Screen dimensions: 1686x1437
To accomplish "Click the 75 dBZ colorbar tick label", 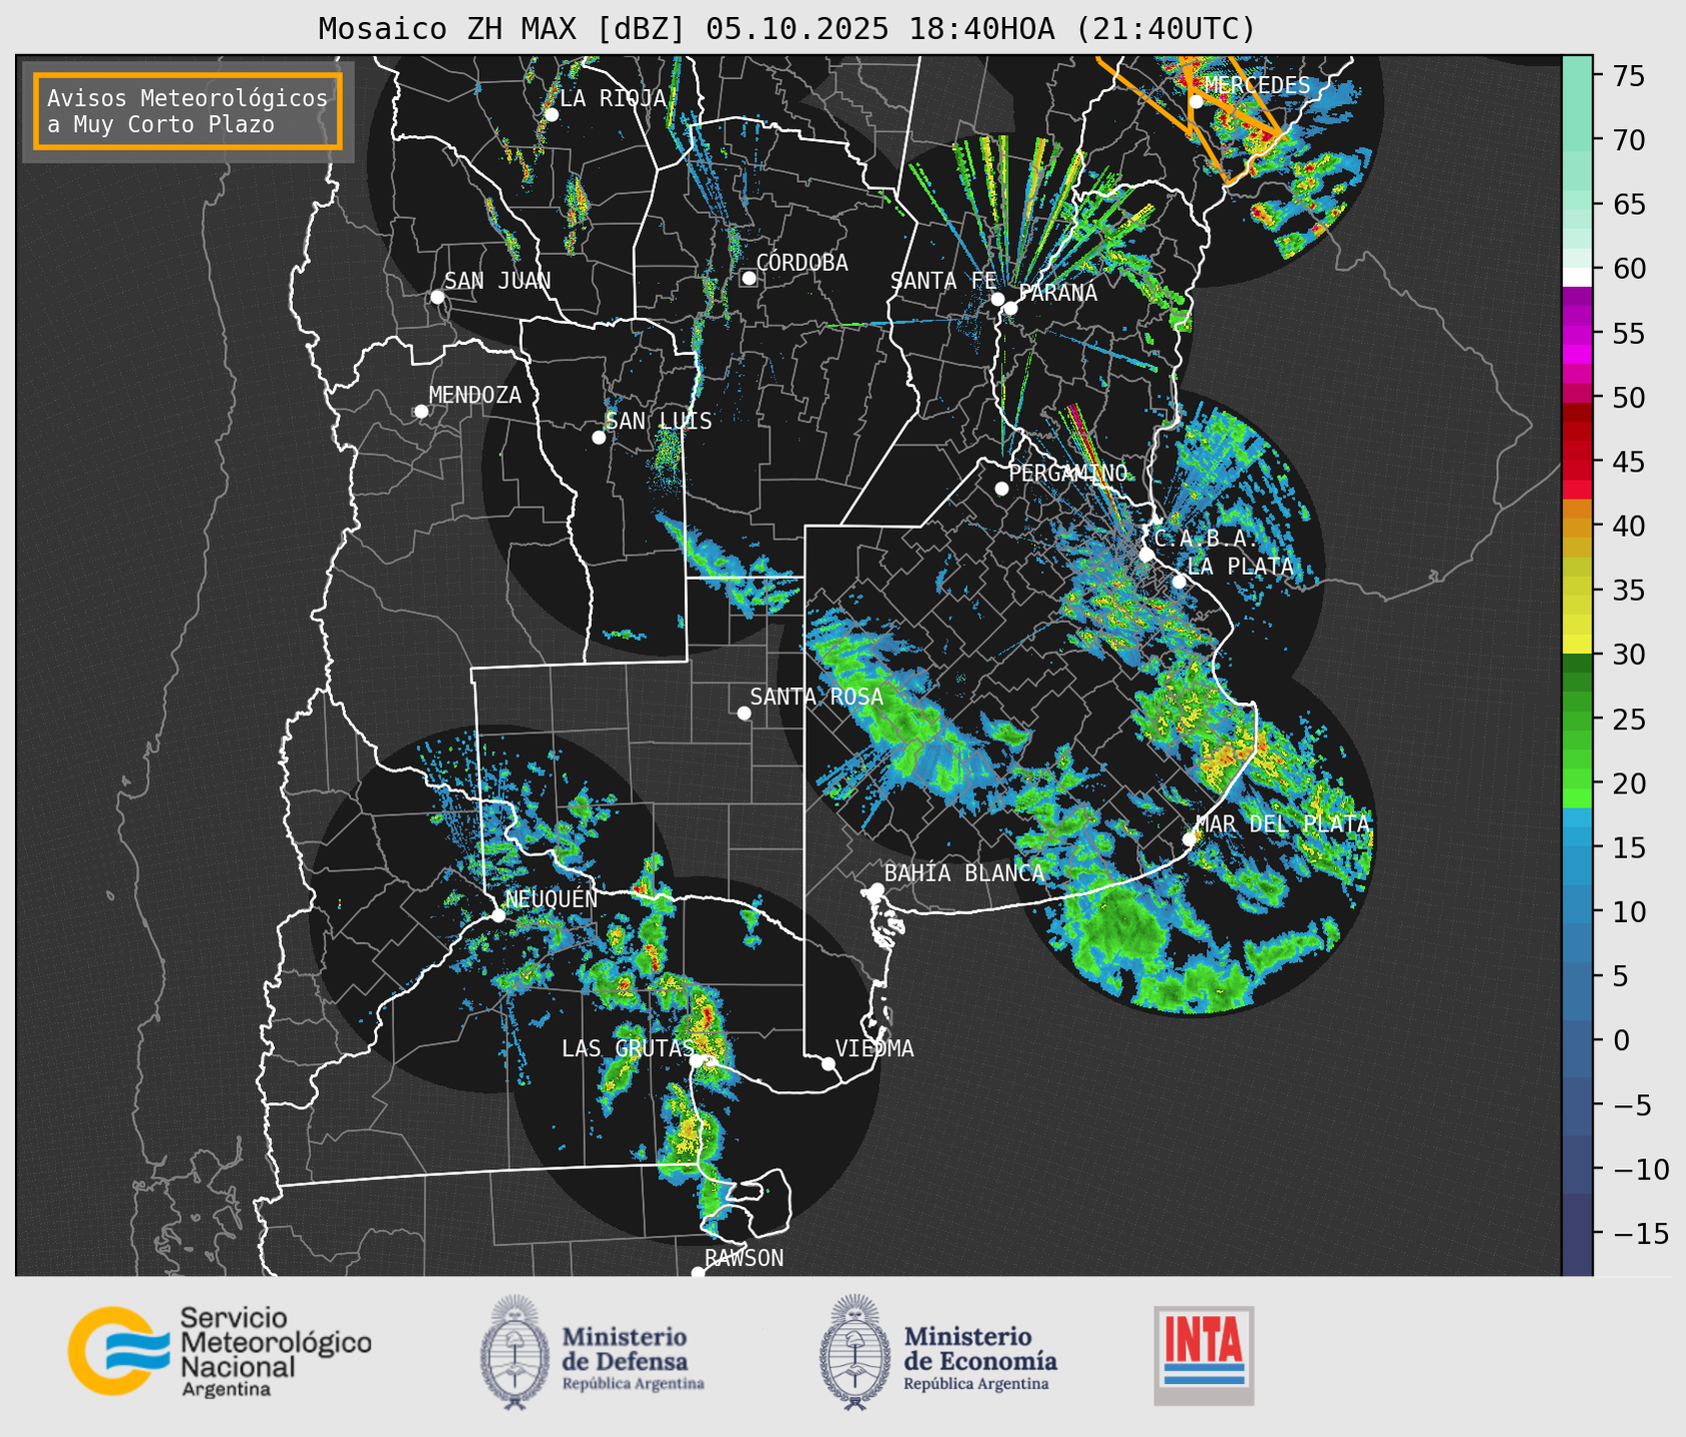I will 1627,76.
